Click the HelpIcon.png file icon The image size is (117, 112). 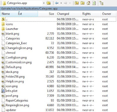3,81
